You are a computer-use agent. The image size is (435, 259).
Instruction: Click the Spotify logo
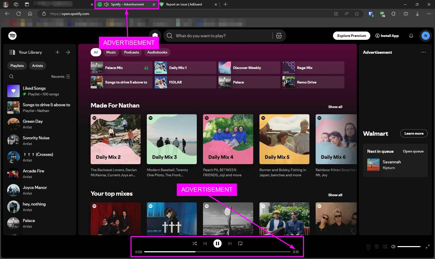[12, 36]
